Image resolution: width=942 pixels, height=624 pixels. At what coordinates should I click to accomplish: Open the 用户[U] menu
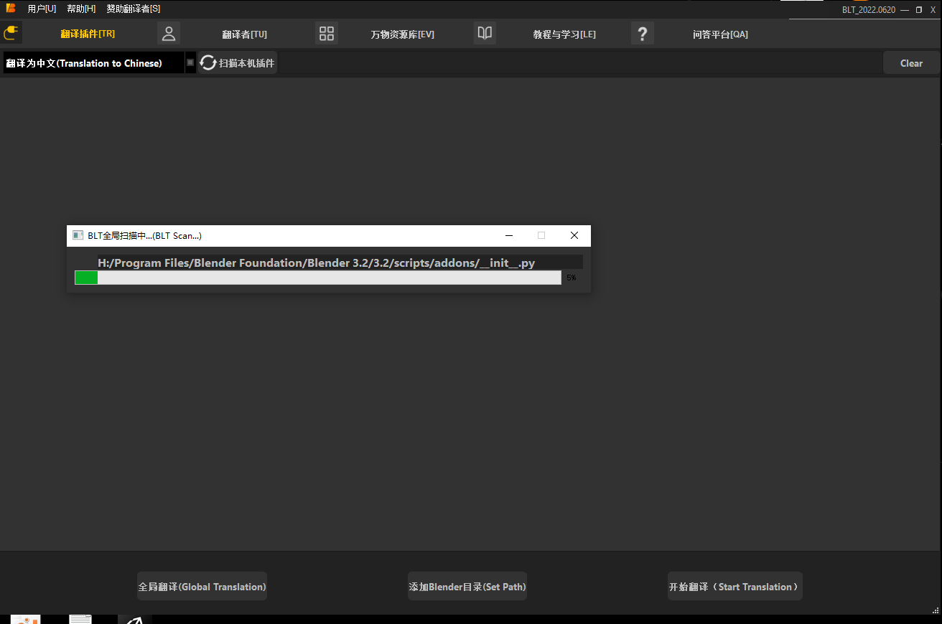click(42, 9)
